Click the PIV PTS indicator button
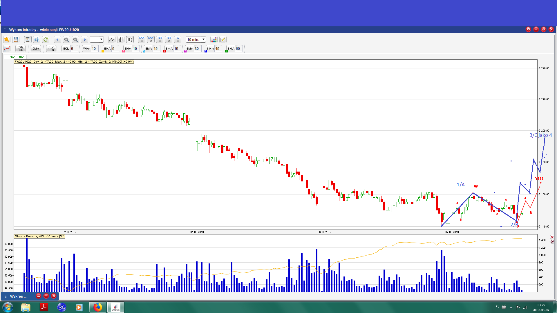The image size is (557, 313). [51, 48]
